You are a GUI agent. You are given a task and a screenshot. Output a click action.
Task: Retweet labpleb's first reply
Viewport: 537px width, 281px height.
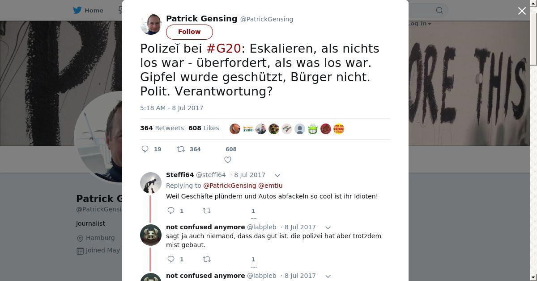click(x=207, y=259)
